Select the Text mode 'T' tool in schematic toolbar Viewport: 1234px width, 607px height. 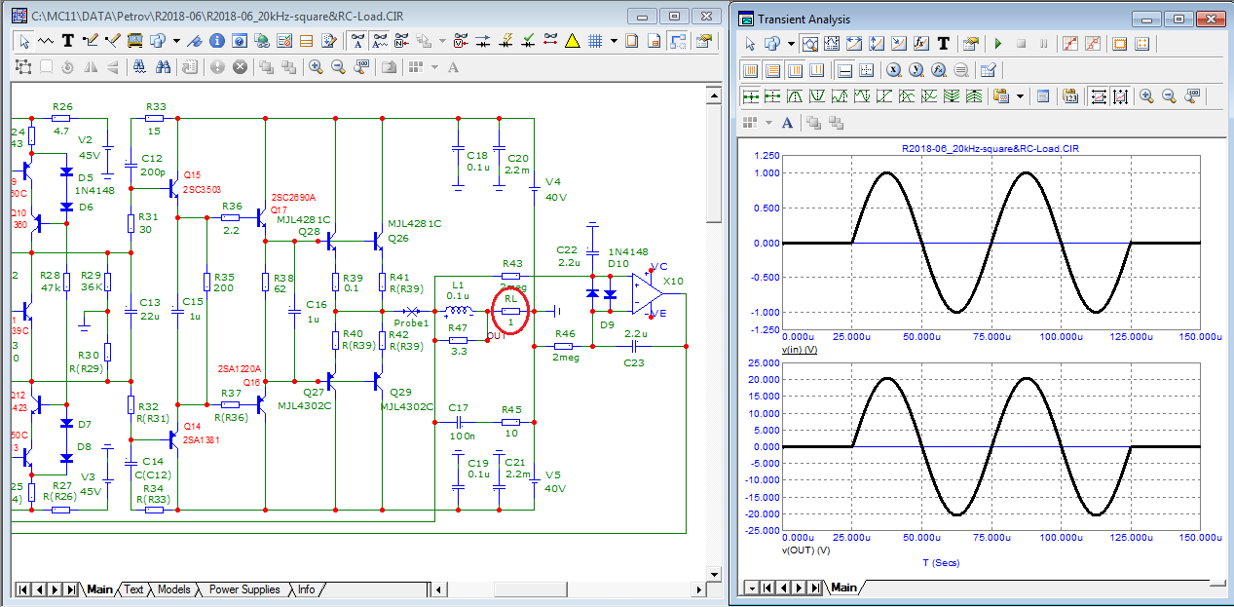(68, 41)
